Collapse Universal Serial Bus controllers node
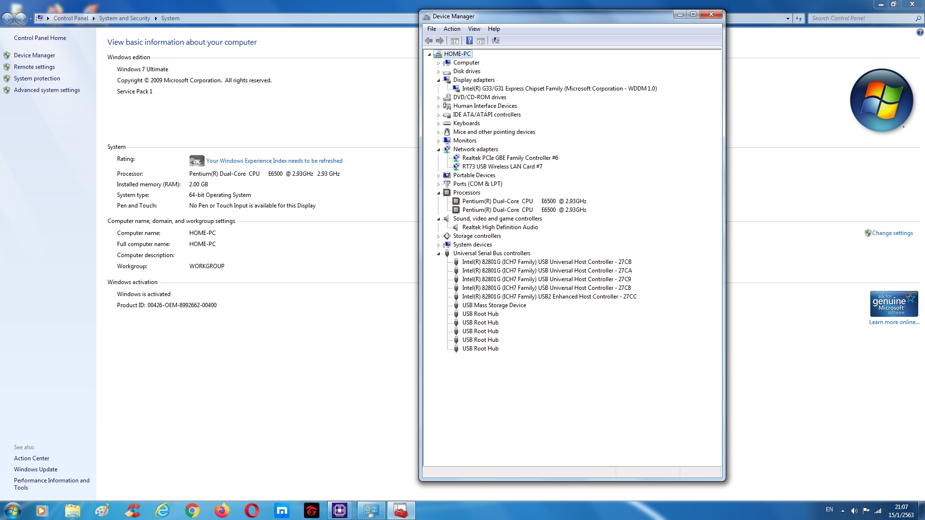Image resolution: width=925 pixels, height=520 pixels. pos(438,254)
